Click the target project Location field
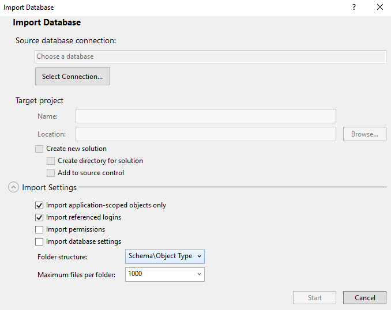This screenshot has height=310, width=391. tap(205, 134)
